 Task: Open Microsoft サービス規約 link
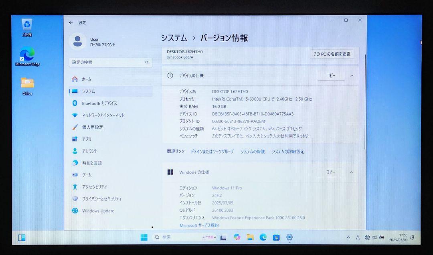(199, 225)
